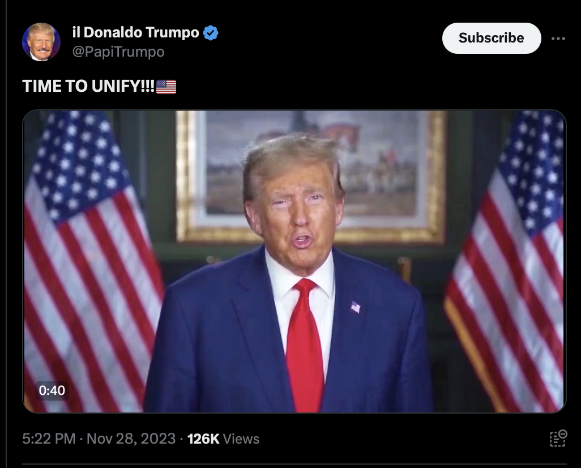Open the profile avatar picture
This screenshot has height=468, width=581.
pos(41,41)
